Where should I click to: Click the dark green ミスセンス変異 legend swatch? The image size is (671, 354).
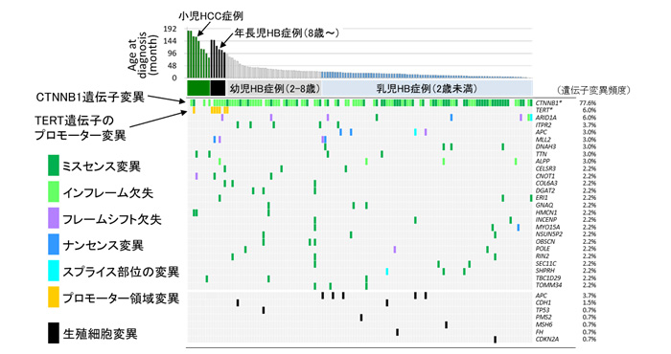(53, 166)
